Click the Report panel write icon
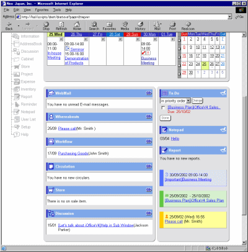This screenshot has width=248, height=252. point(223,150)
